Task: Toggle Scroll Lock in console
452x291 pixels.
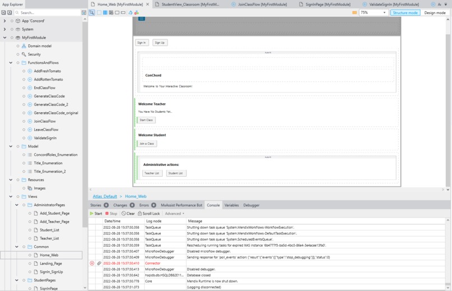Action: coord(149,214)
